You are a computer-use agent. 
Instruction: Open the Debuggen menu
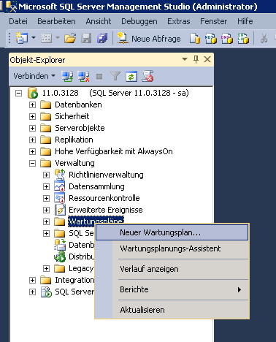(139, 21)
